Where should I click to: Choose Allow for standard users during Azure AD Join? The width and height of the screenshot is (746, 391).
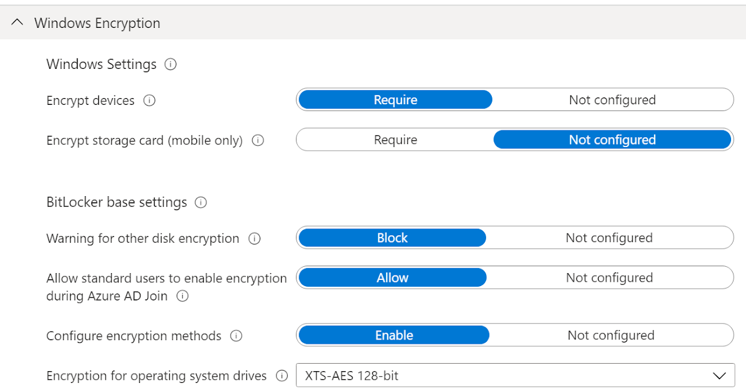pyautogui.click(x=392, y=277)
